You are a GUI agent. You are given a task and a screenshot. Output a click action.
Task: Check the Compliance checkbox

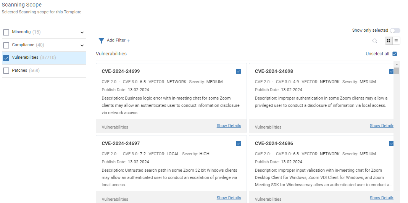click(6, 45)
